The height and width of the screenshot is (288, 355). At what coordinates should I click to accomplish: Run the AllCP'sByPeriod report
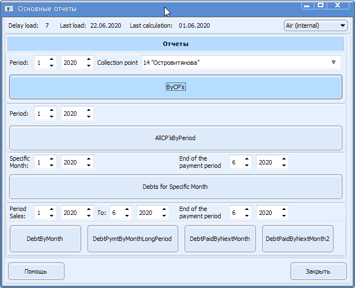click(175, 138)
